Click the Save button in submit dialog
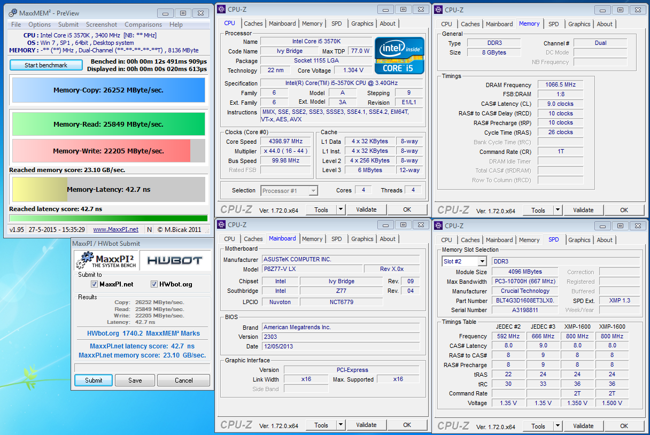The image size is (650, 435). click(x=135, y=380)
